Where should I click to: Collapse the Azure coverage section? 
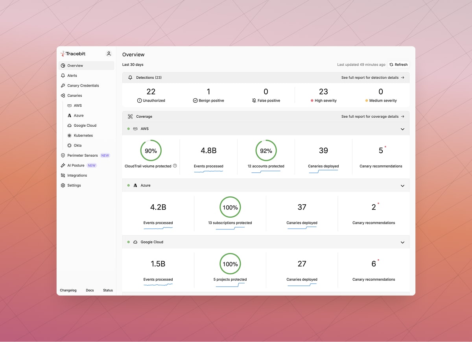point(402,186)
